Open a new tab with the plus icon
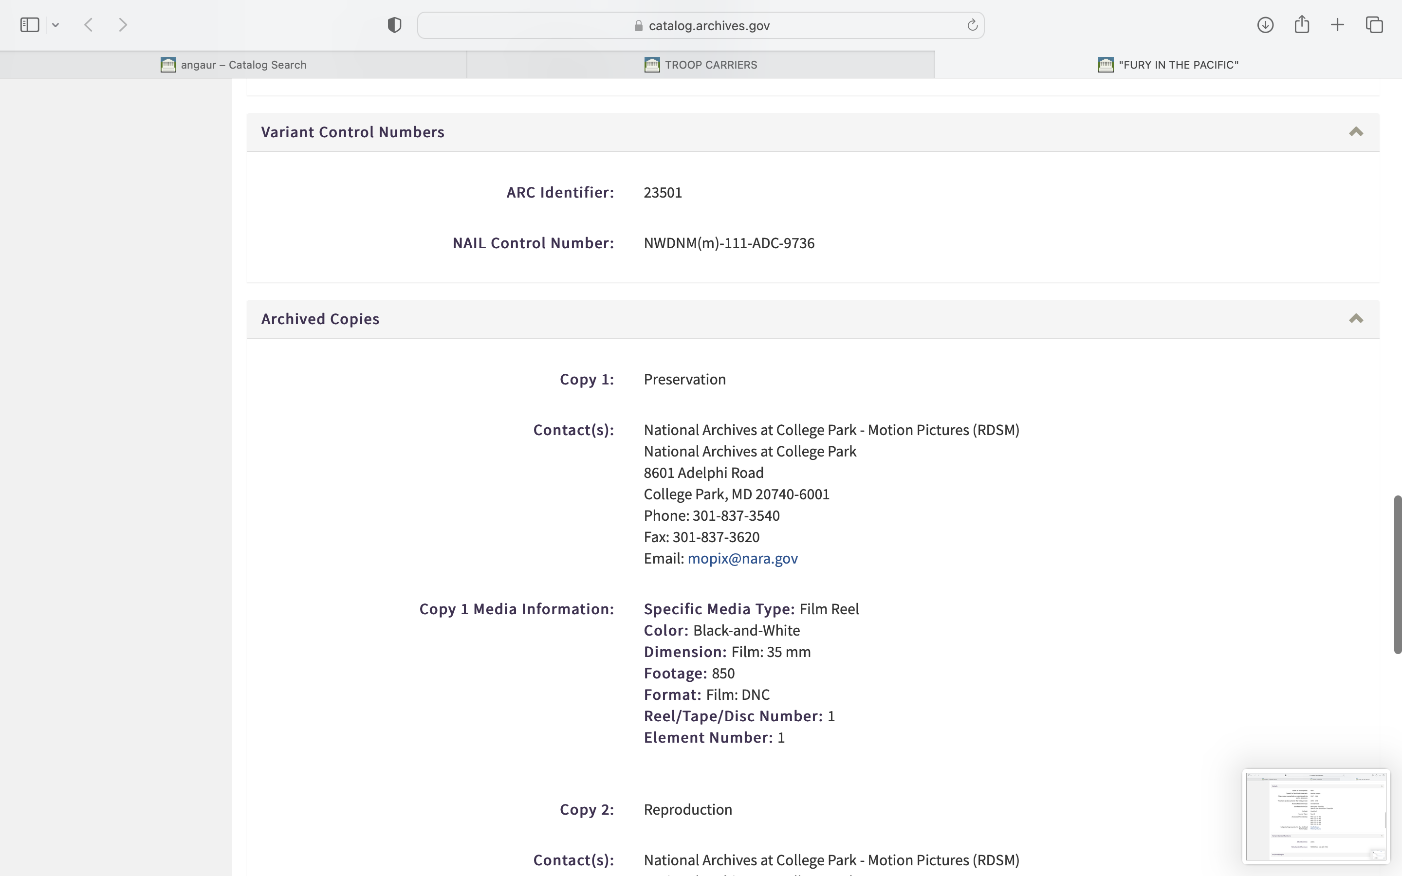Image resolution: width=1402 pixels, height=876 pixels. tap(1338, 25)
